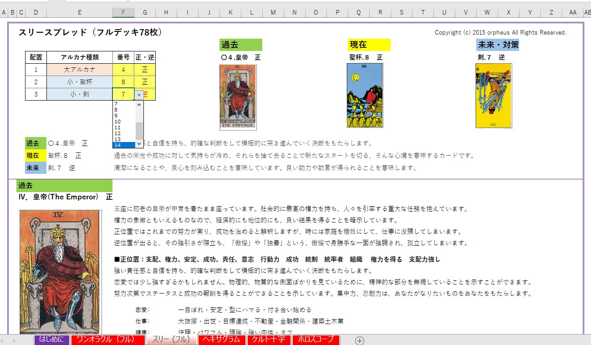The height and width of the screenshot is (345, 591).
Task: Select the small Emperor card thumbnail
Action: (x=238, y=97)
